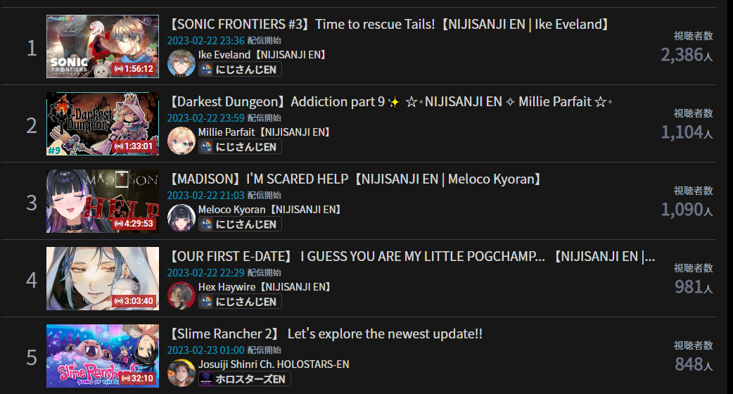Screen dimensions: 733x394
Task: Select ホロスターズEN group tag
Action: 245,379
